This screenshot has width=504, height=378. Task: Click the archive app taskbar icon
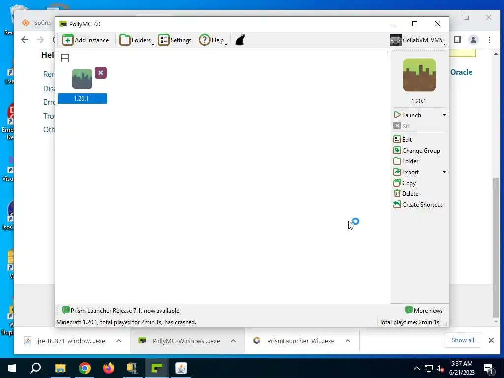132,368
